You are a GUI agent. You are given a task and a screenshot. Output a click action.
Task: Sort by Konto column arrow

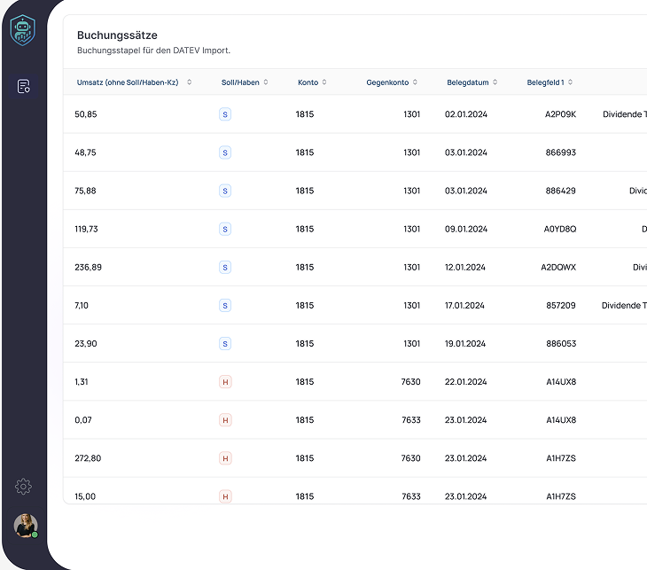324,82
